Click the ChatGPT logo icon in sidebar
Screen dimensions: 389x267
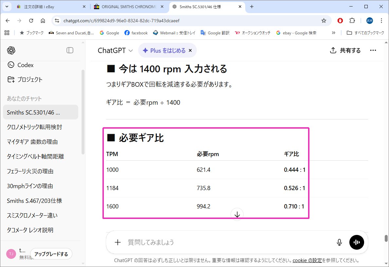click(11, 50)
